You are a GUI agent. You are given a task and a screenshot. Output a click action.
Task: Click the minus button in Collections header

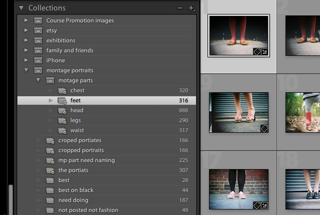coord(180,8)
